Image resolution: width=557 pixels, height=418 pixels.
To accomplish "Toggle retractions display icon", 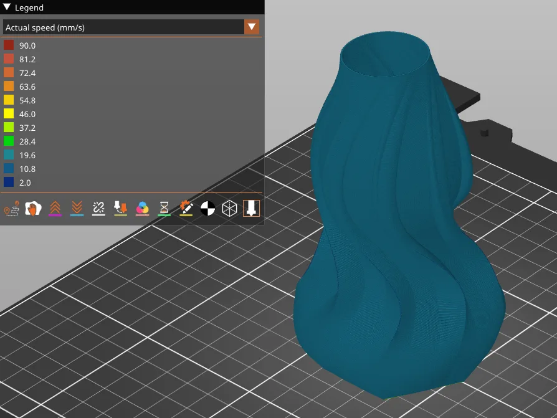I will (55, 208).
